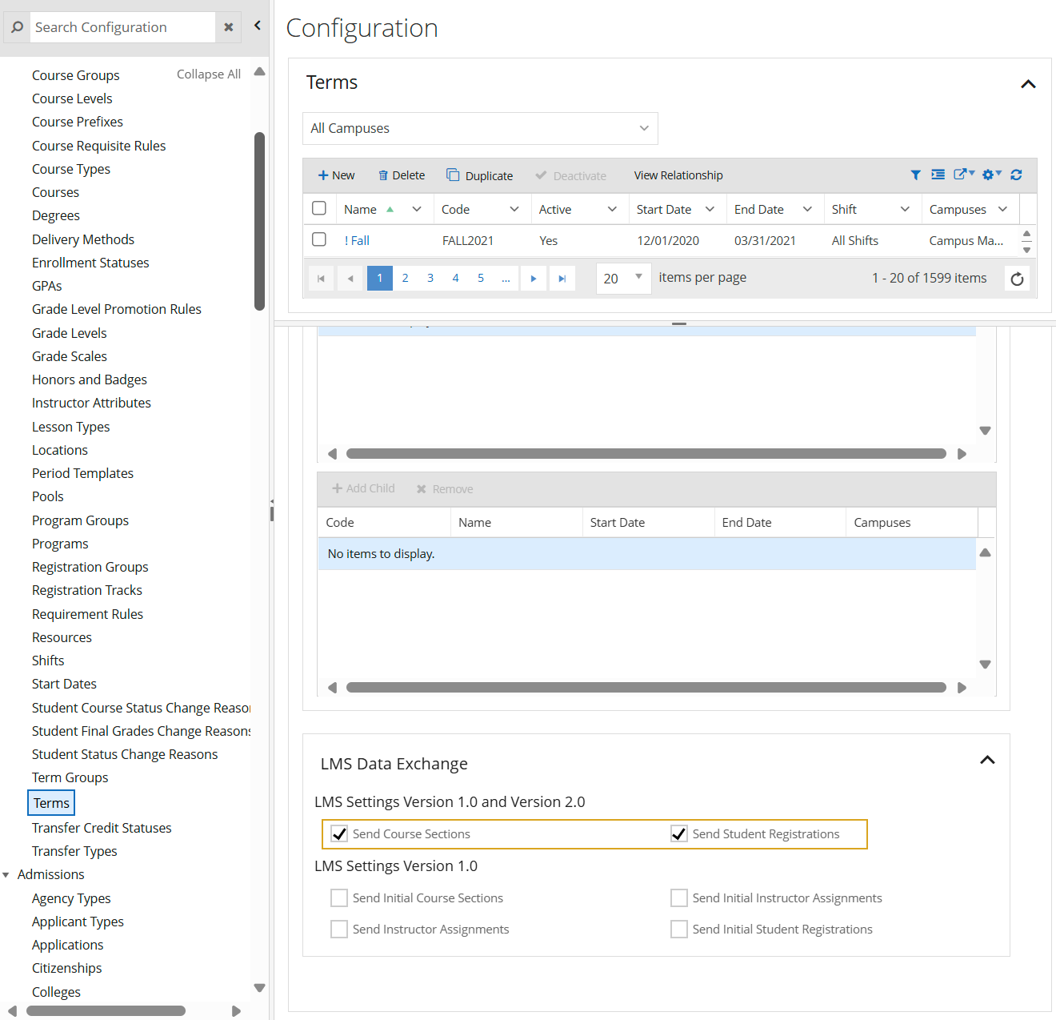Screen dimensions: 1056x1020
Task: Collapse the left navigation panel arrow
Action: click(257, 26)
